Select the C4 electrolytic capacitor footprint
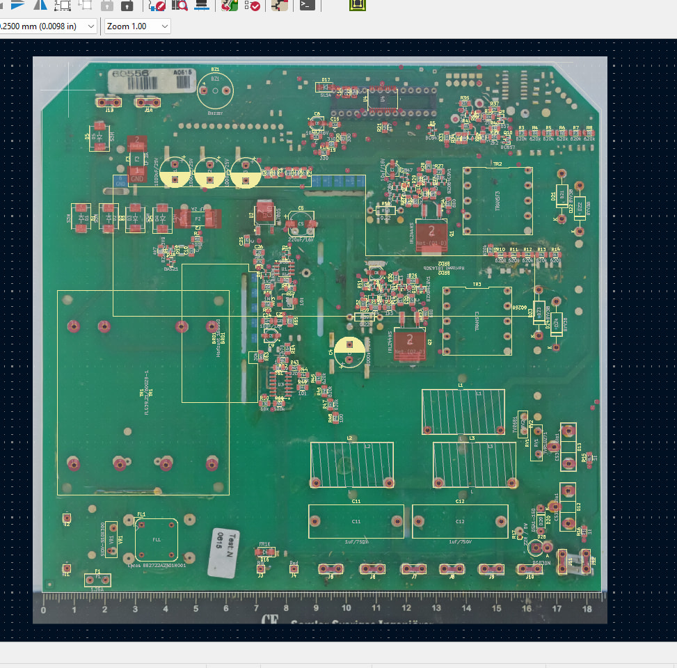The image size is (677, 668). tap(350, 352)
